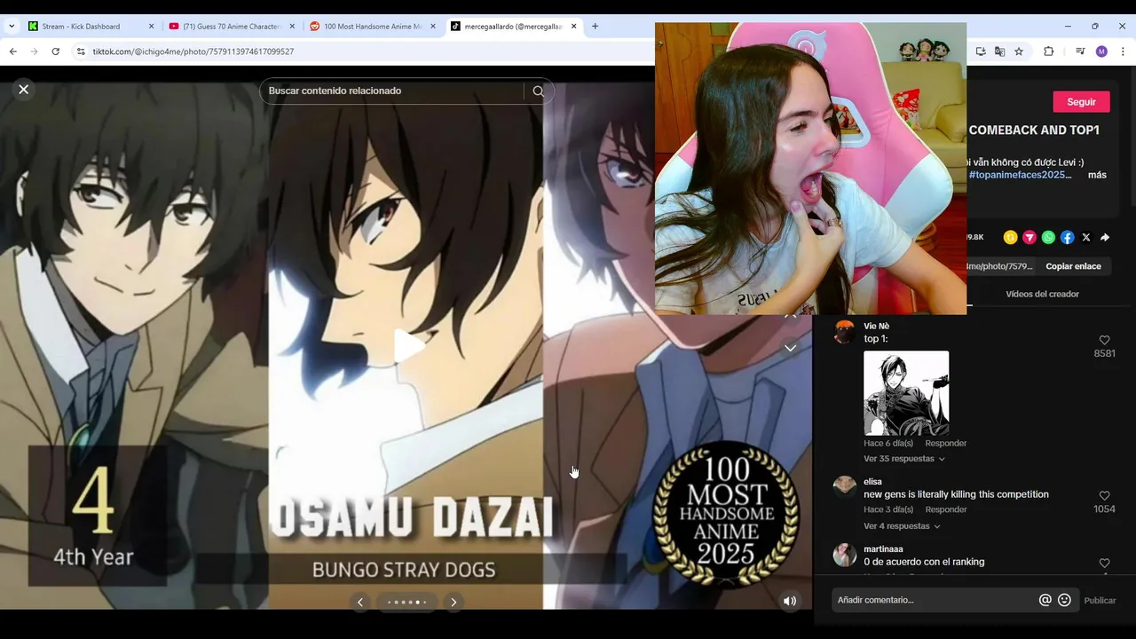This screenshot has height=639, width=1136.
Task: Click username 'martinaaa' in comments
Action: pyautogui.click(x=883, y=548)
